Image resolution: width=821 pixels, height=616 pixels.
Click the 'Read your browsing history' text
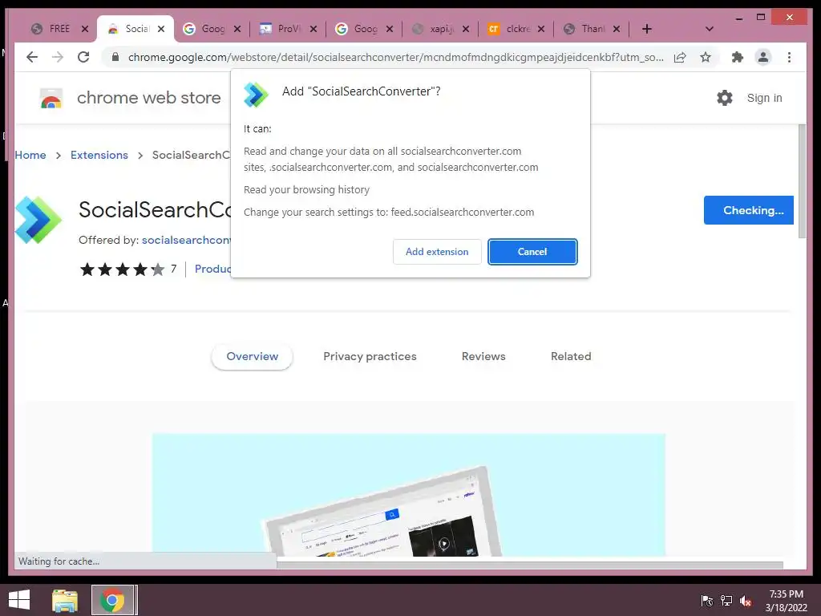coord(306,189)
